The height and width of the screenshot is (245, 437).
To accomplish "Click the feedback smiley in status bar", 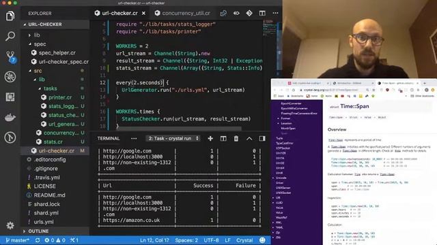I will coord(262,240).
